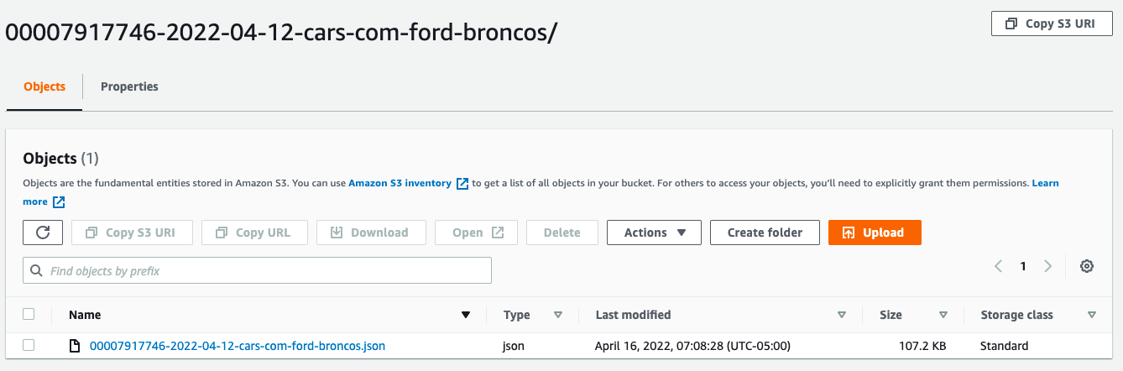The image size is (1123, 371).
Task: Click the Copy S3 URI button at top right
Action: click(x=1052, y=24)
